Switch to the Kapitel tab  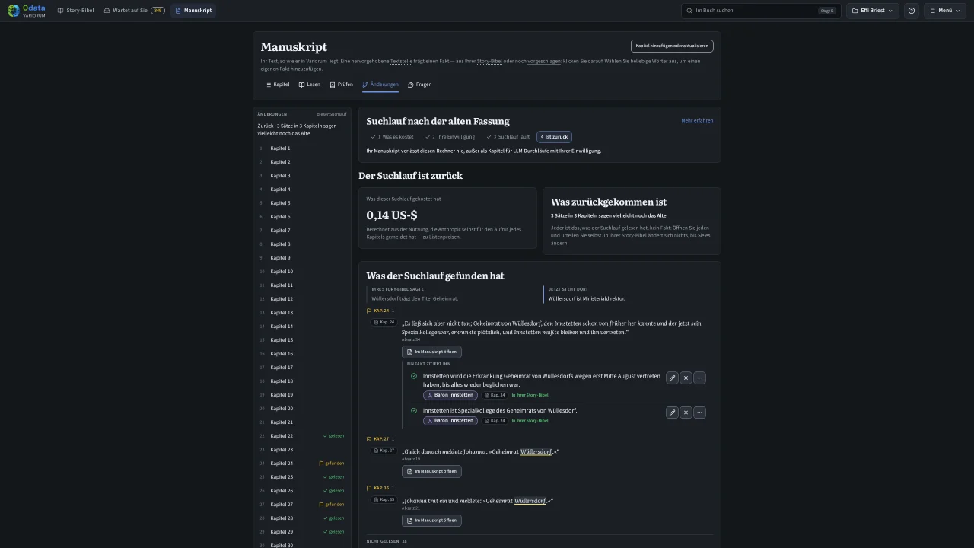pos(277,84)
